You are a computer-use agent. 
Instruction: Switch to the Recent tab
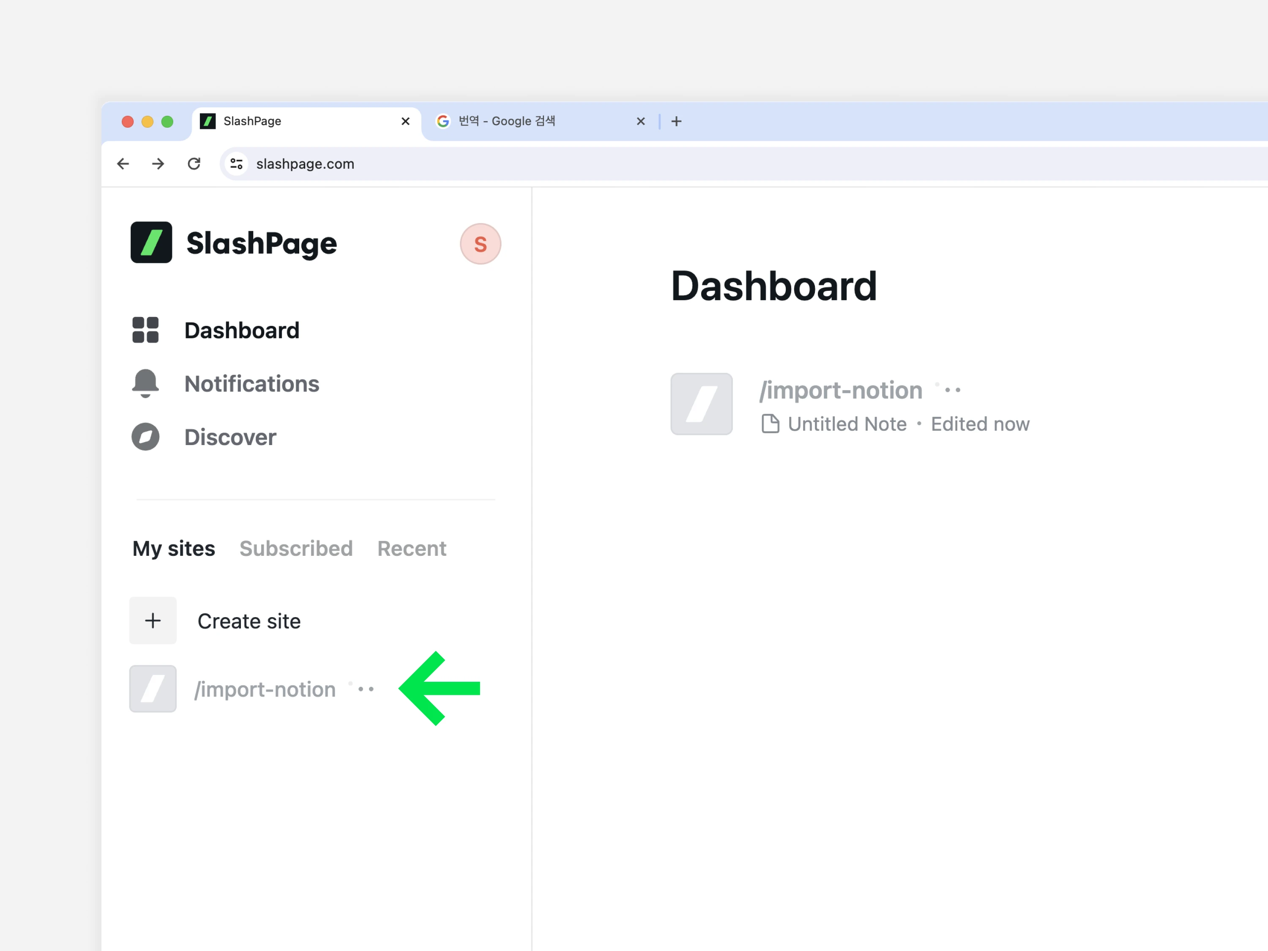coord(412,549)
